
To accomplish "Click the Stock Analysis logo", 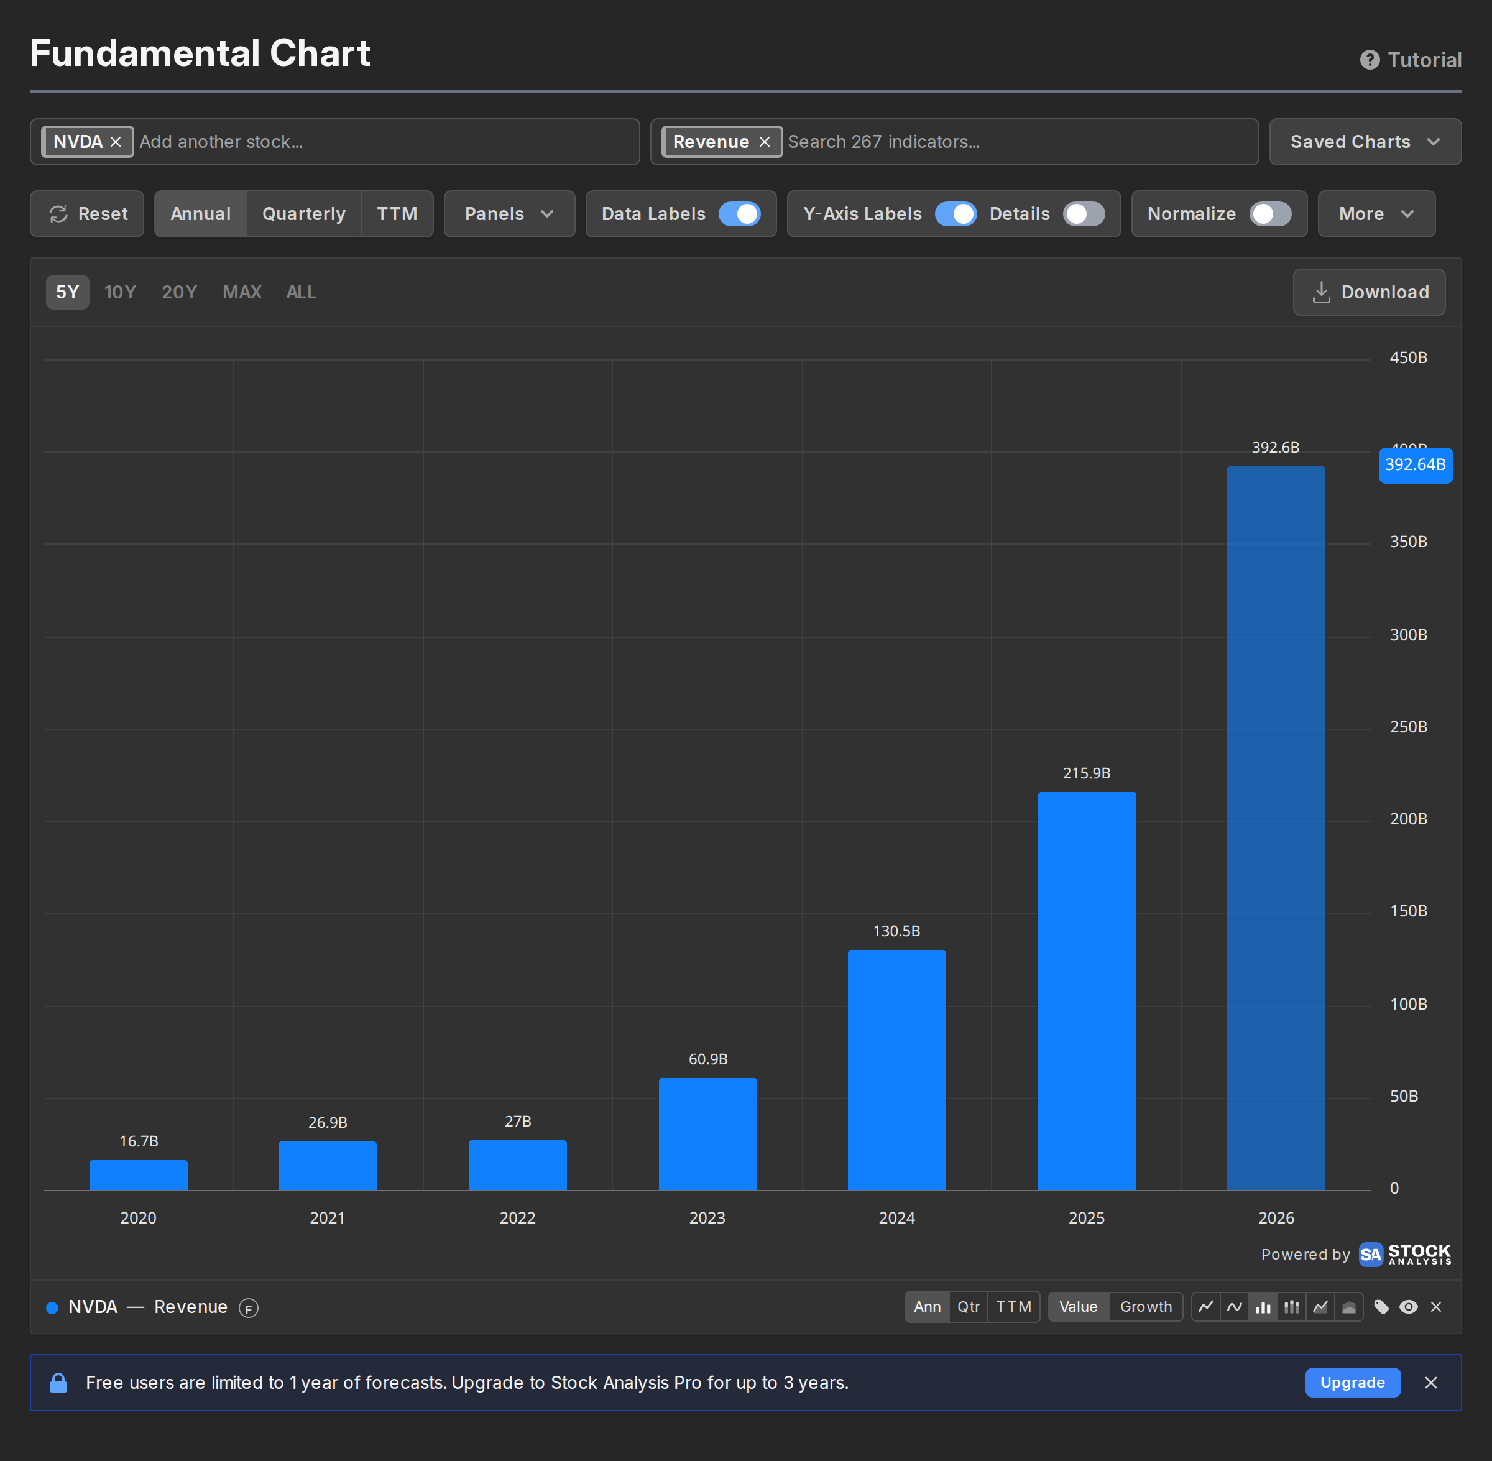I will click(1404, 1254).
